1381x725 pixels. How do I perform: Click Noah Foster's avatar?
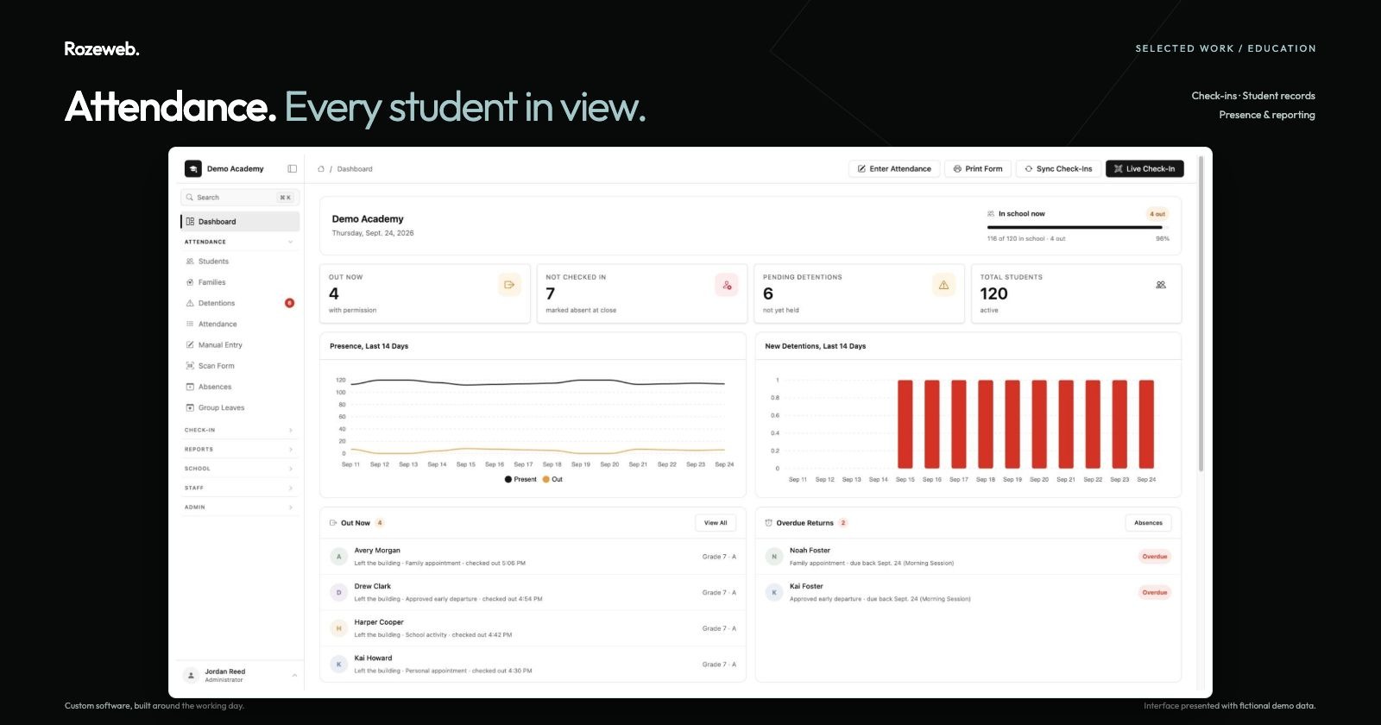(x=774, y=557)
